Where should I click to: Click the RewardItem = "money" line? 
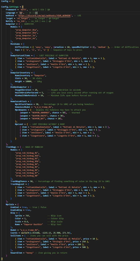pos(39,253)
